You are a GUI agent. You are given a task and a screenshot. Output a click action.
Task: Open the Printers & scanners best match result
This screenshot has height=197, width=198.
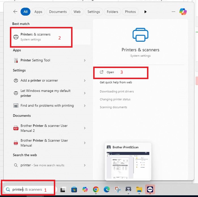[x=50, y=37]
